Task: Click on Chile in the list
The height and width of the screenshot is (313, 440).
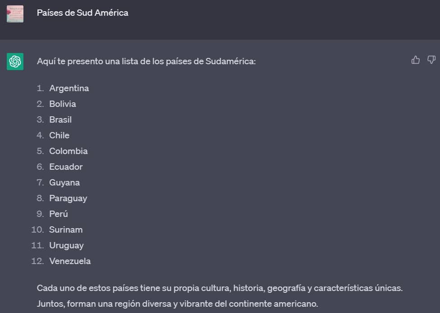Action: pos(59,135)
